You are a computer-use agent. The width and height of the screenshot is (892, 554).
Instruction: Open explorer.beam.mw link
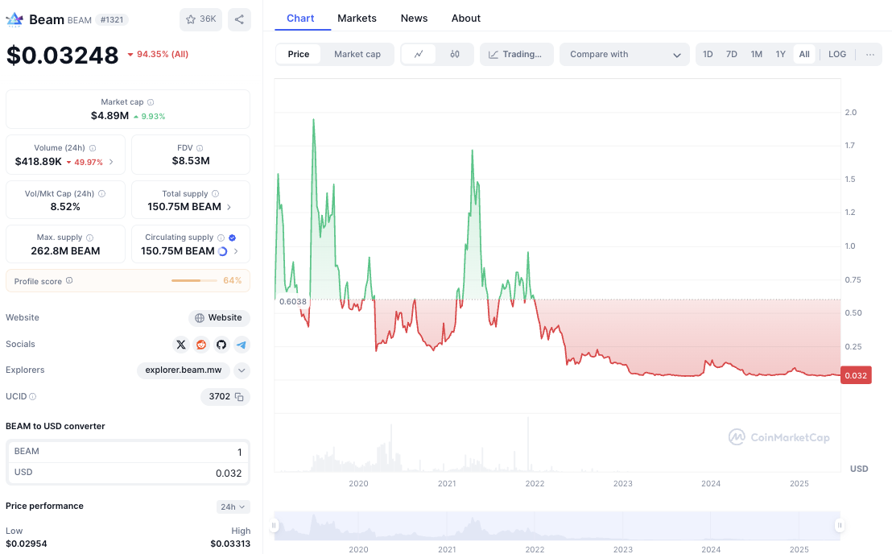point(184,370)
